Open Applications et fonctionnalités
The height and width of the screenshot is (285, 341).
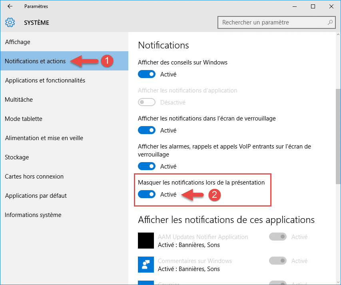[x=64, y=80]
